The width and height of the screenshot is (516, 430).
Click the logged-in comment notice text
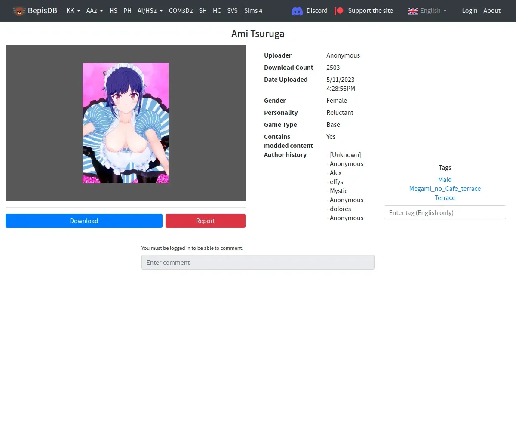click(x=192, y=248)
